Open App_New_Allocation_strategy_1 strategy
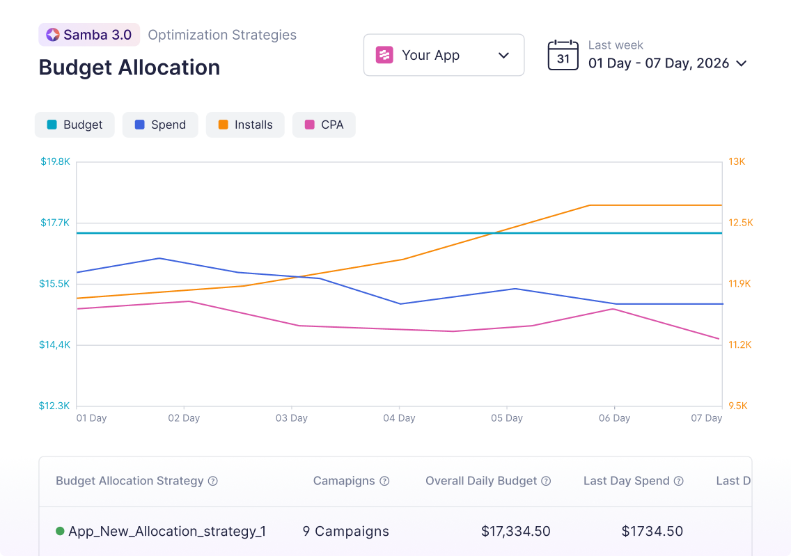This screenshot has height=556, width=791. (x=167, y=531)
